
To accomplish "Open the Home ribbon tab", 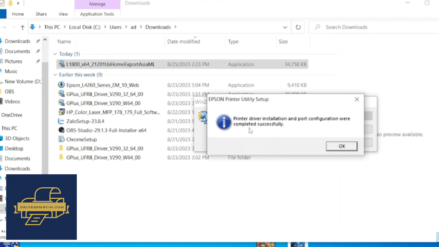I will pyautogui.click(x=18, y=14).
